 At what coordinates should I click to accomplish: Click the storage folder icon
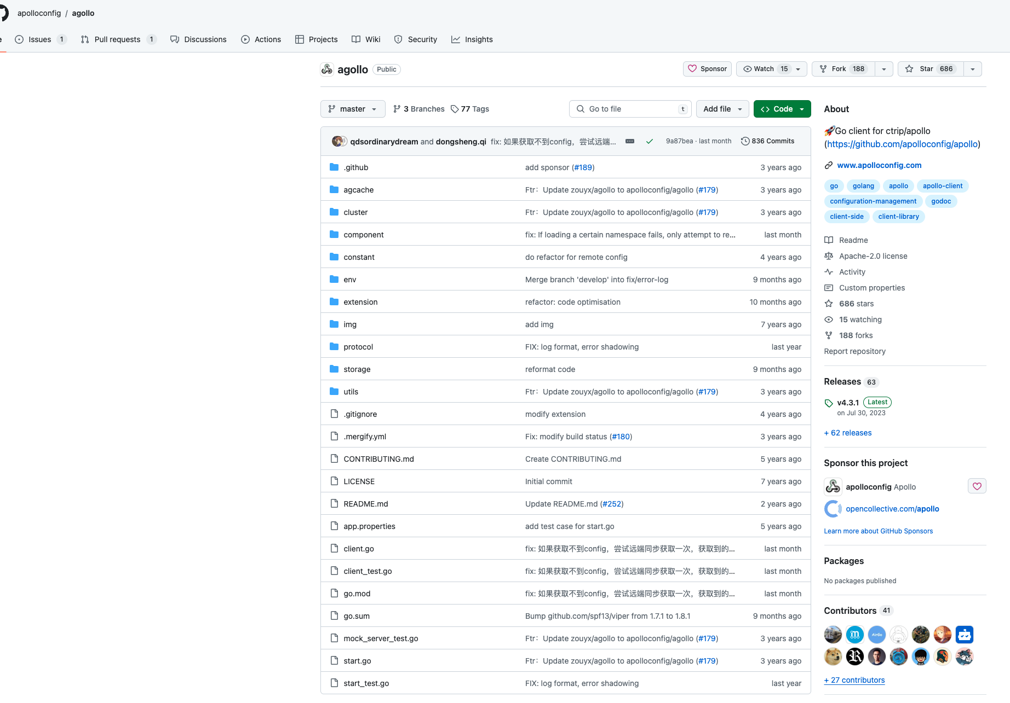click(334, 369)
